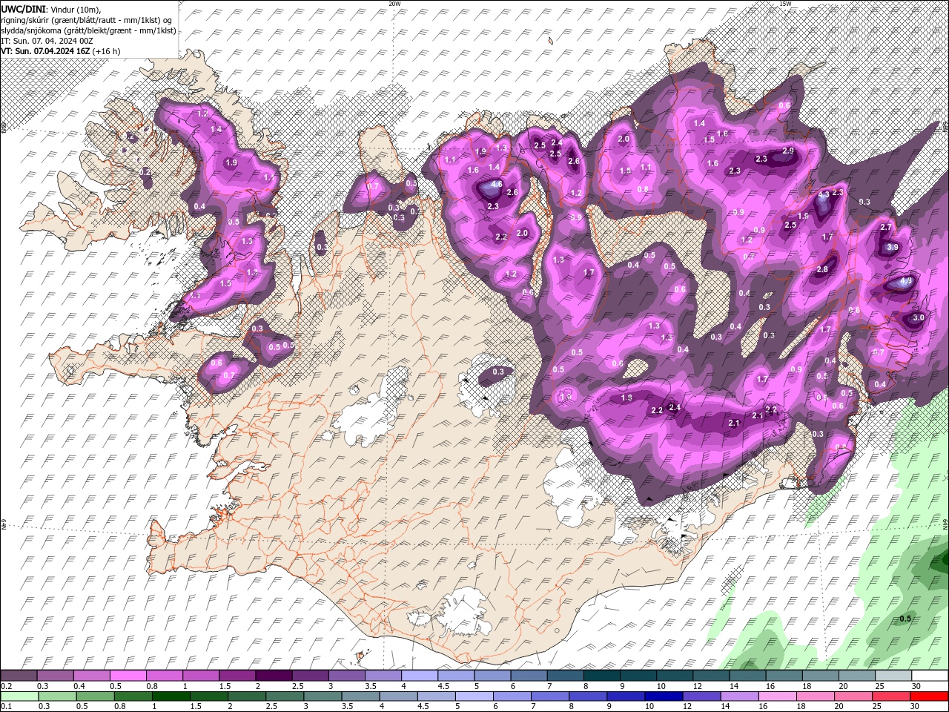Select the light pink rain swatch between 16 and 18
Screen dimensions: 949x712
click(778, 696)
